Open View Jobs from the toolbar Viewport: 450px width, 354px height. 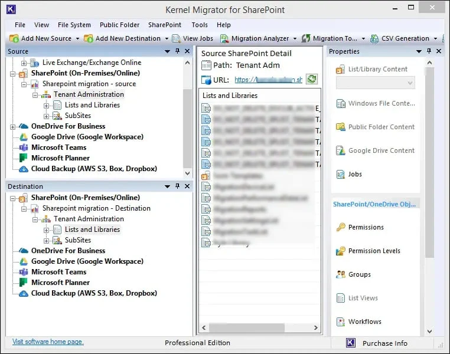pyautogui.click(x=193, y=38)
